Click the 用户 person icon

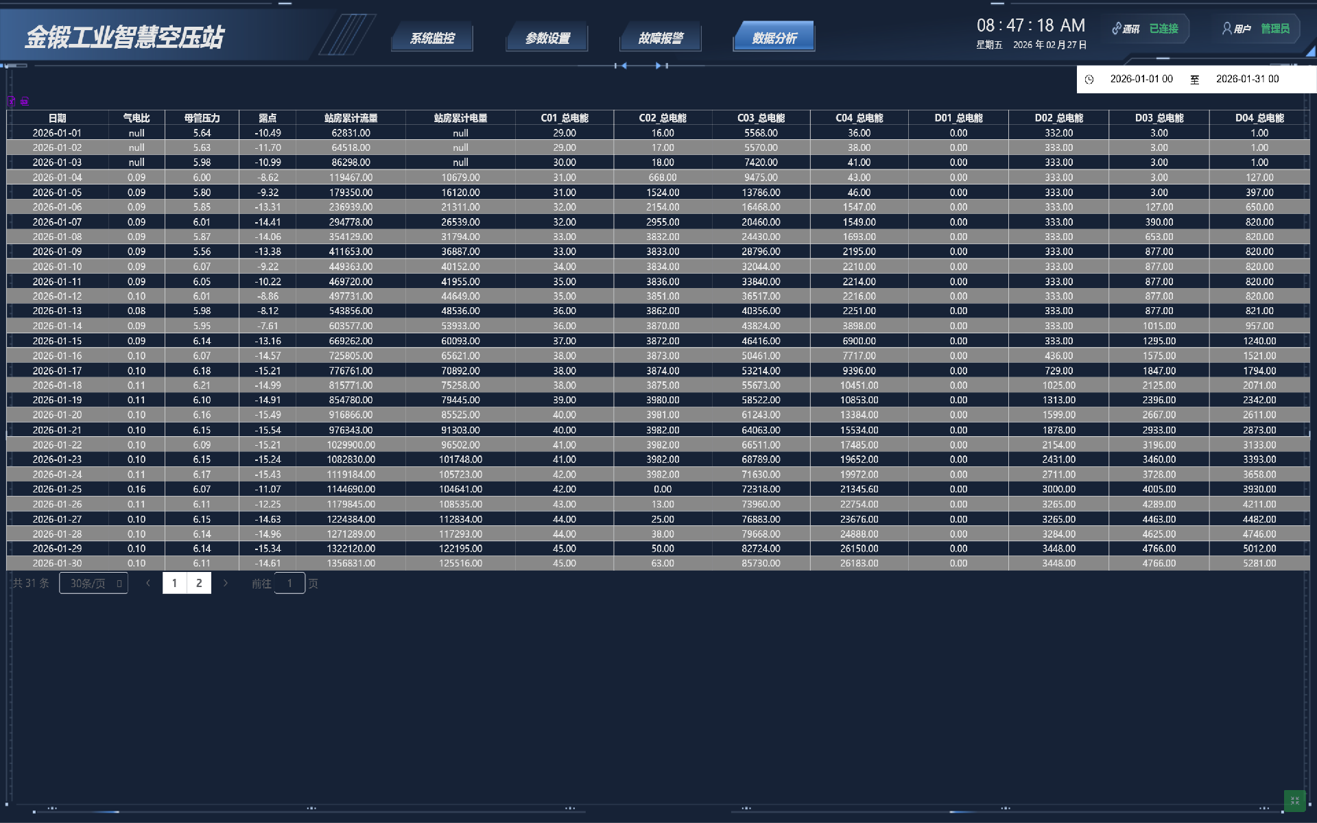pos(1226,29)
